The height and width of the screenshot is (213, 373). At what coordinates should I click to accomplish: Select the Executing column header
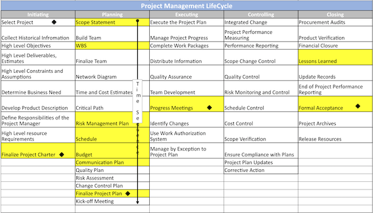pyautogui.click(x=187, y=14)
